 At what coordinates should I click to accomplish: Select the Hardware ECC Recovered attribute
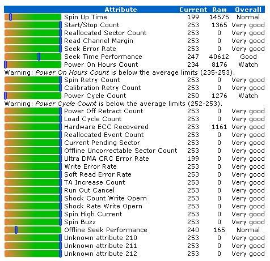(106, 127)
